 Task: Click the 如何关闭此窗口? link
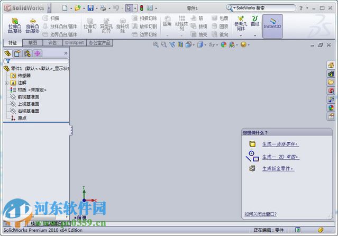[x=260, y=214]
